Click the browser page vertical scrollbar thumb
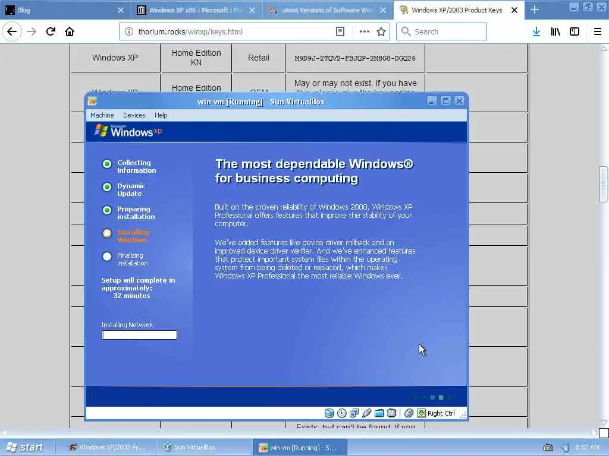The height and width of the screenshot is (456, 609). pyautogui.click(x=604, y=184)
